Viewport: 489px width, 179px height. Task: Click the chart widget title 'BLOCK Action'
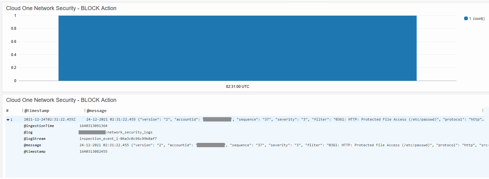click(61, 8)
